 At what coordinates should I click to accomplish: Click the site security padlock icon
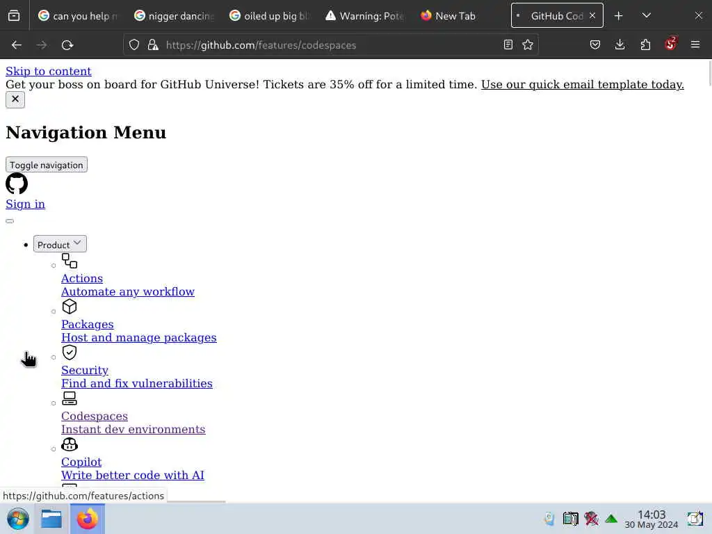[x=153, y=45]
